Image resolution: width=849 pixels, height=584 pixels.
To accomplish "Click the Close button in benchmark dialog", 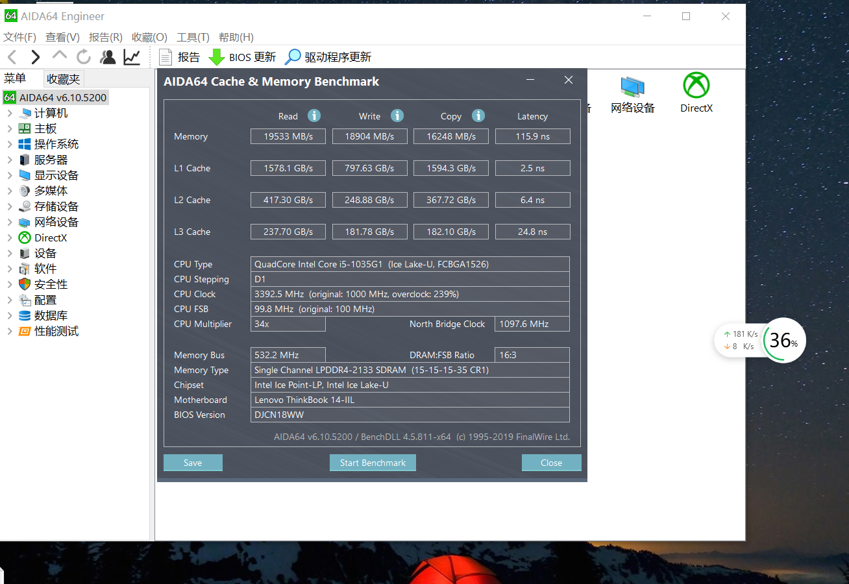I will pyautogui.click(x=551, y=463).
